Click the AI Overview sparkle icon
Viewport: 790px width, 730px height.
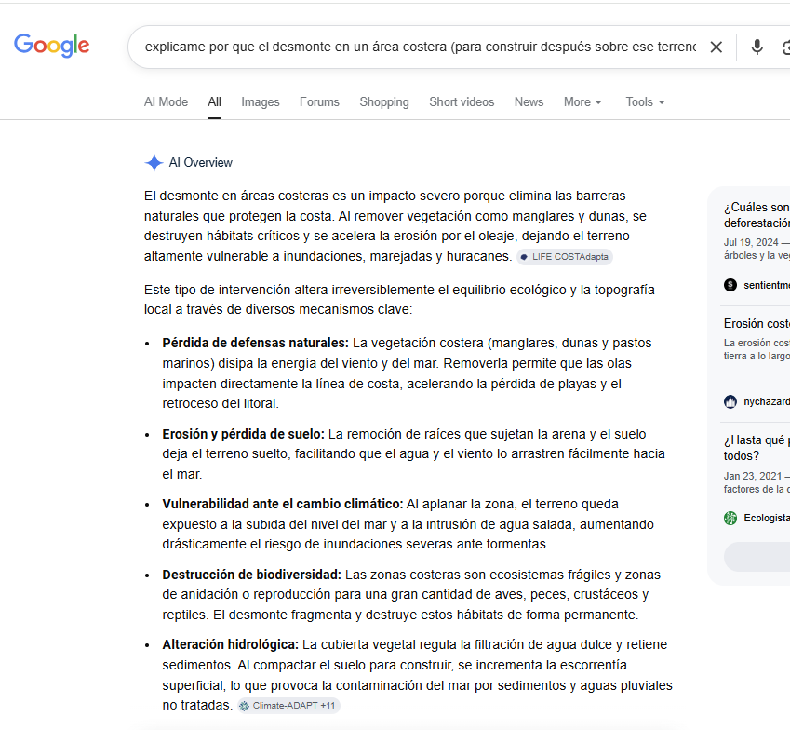(154, 163)
